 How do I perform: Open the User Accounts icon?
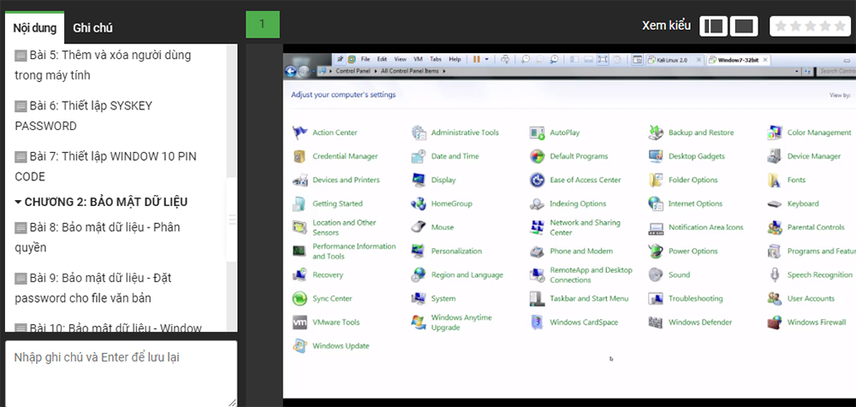point(774,298)
